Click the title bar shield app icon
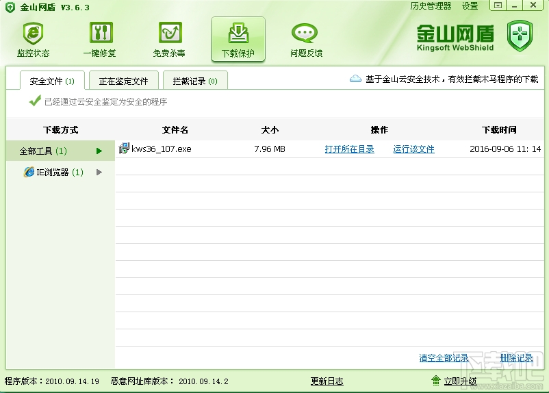The width and height of the screenshot is (549, 393). 10,7
